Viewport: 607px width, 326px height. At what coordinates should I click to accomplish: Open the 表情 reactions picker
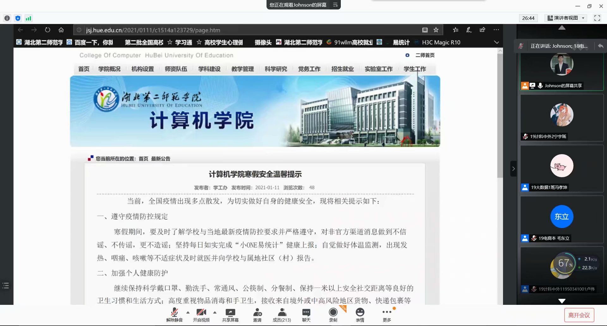click(360, 315)
